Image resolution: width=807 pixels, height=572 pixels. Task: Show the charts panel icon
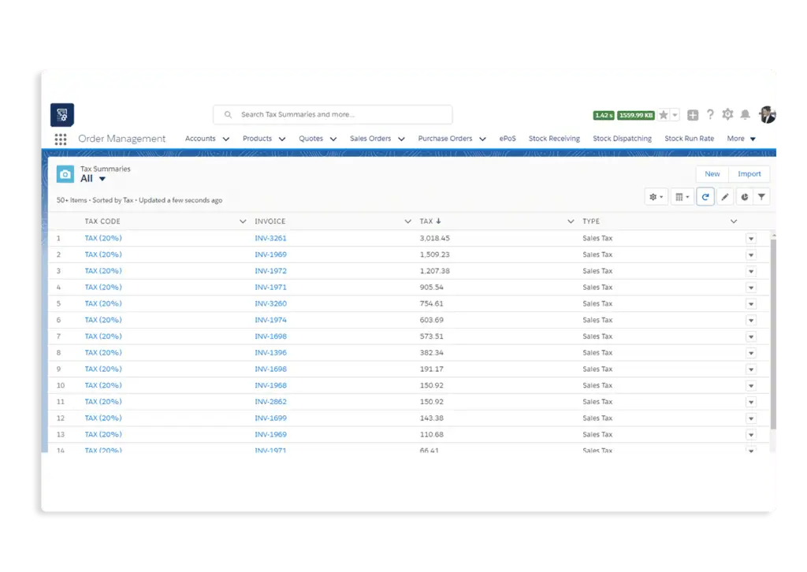(x=744, y=197)
